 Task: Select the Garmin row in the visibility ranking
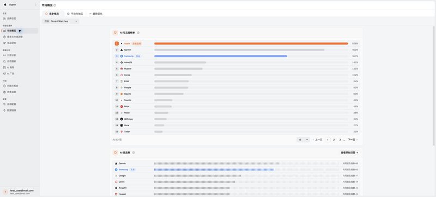point(237,50)
